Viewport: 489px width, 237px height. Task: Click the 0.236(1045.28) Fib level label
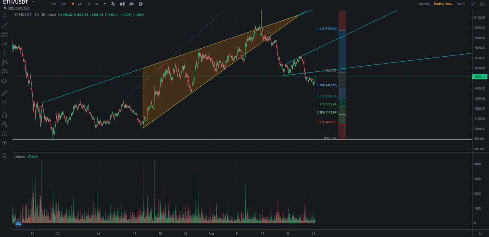(327, 122)
